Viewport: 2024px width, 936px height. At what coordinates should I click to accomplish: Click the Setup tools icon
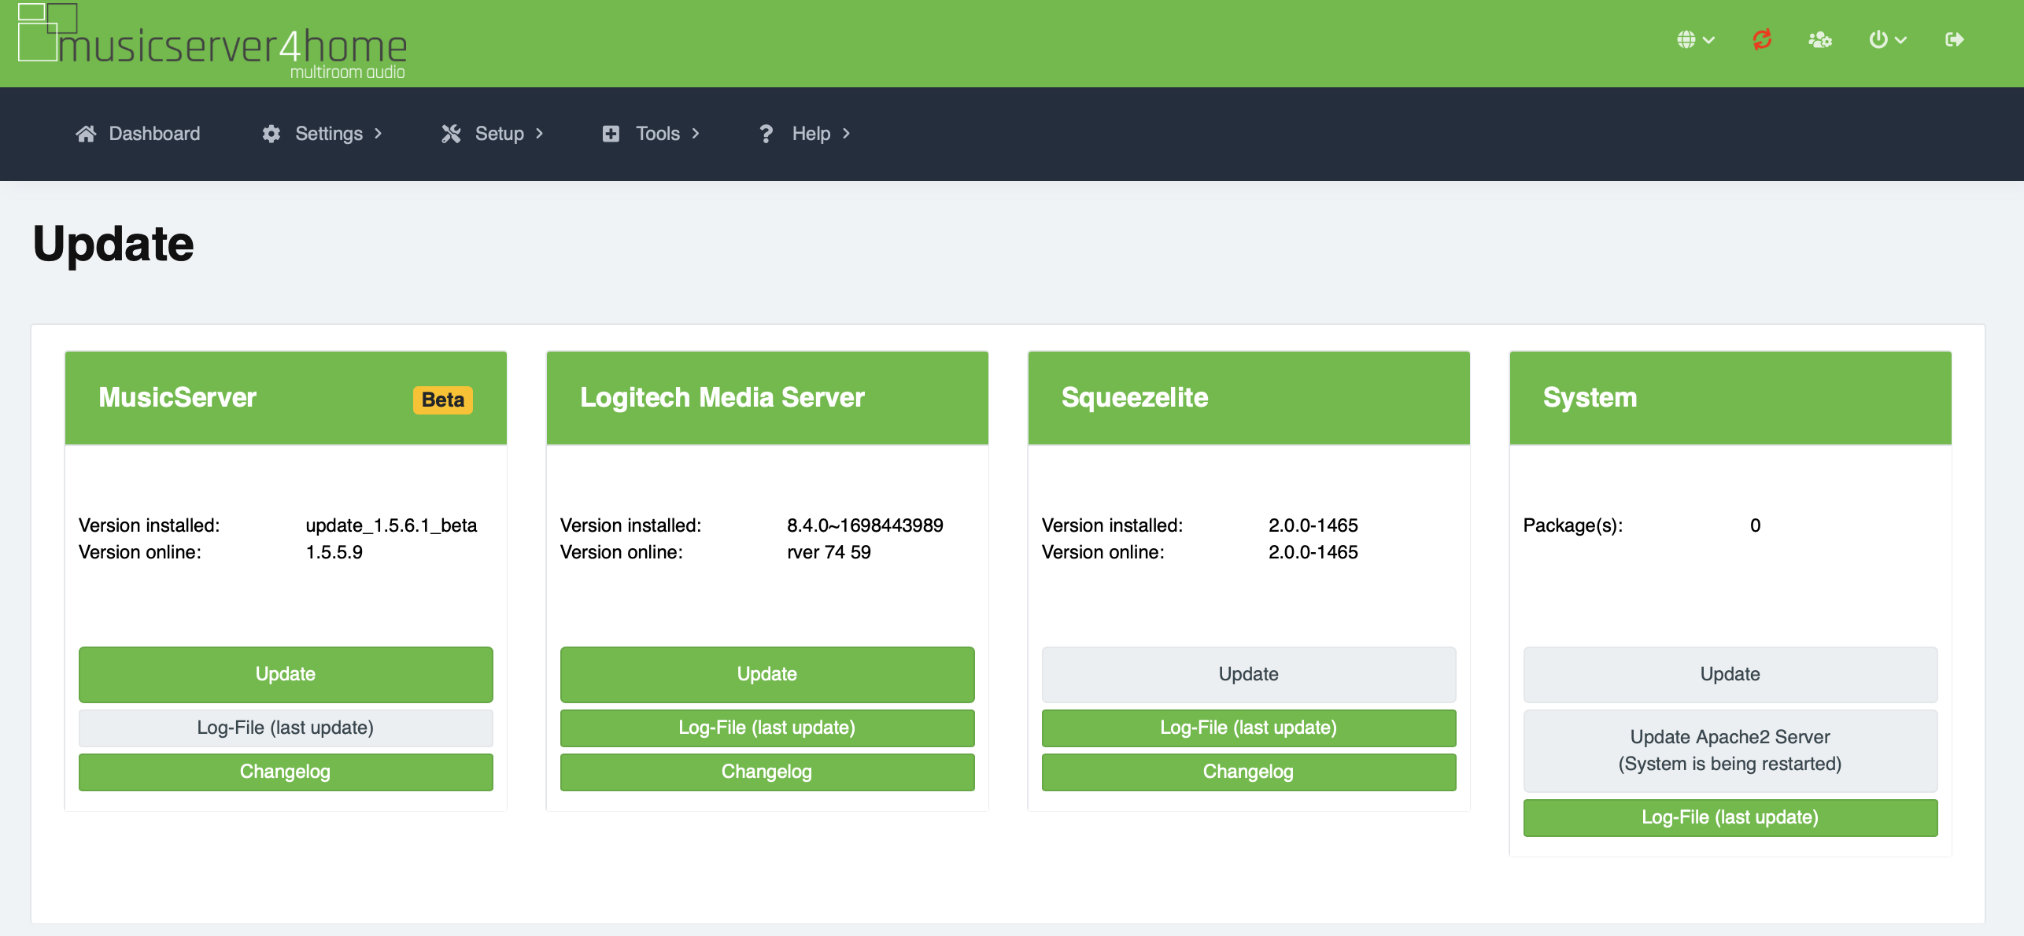click(x=451, y=134)
